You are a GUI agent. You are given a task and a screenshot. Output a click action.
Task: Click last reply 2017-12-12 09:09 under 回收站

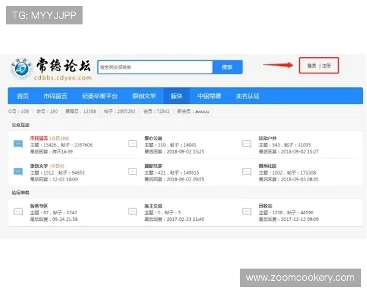[289, 219]
